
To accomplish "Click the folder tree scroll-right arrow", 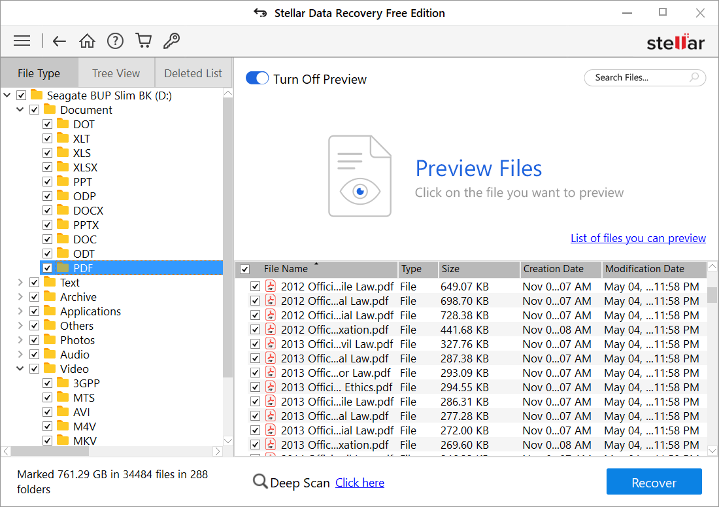I will pyautogui.click(x=218, y=451).
